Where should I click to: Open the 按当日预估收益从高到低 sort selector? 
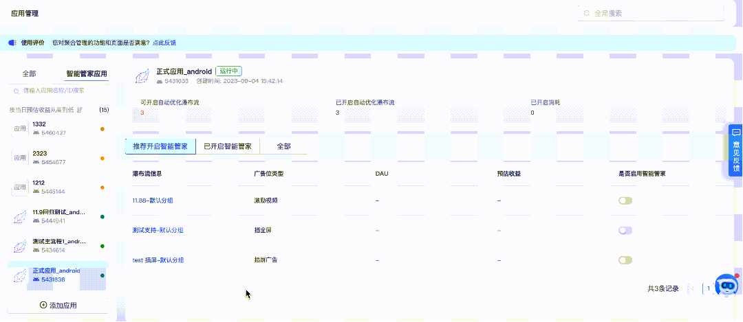45,110
